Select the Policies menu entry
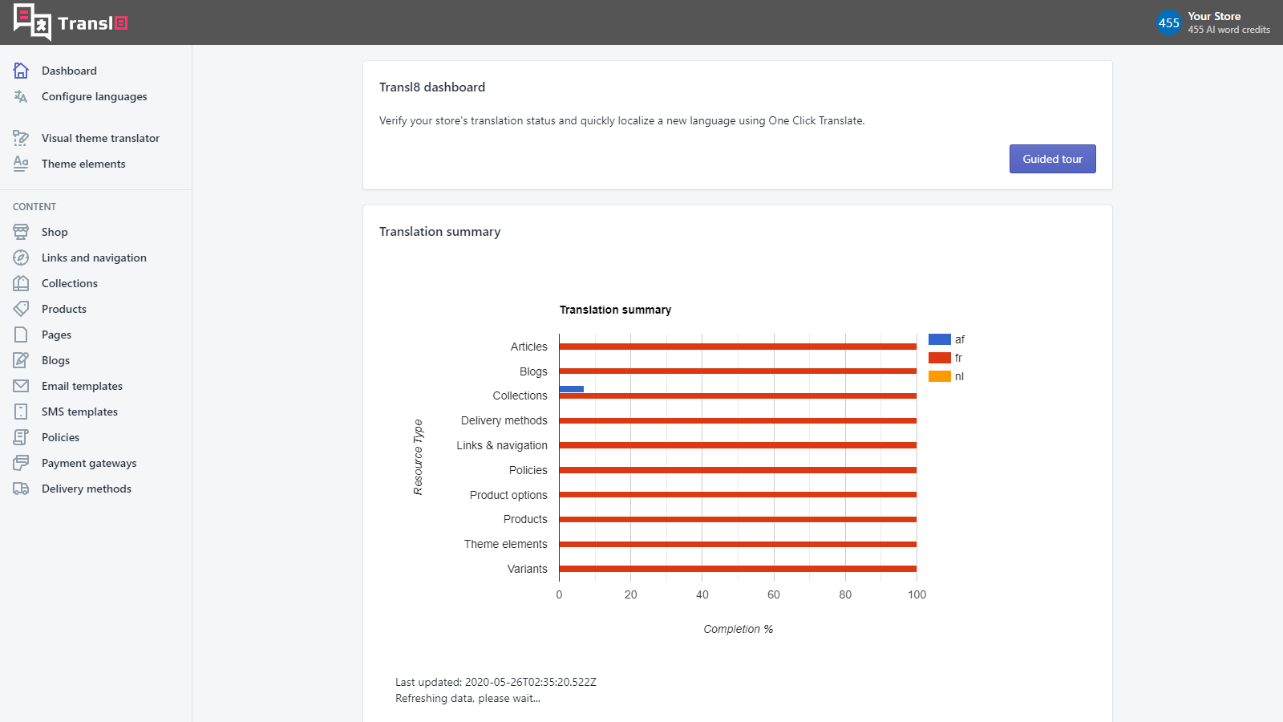The height and width of the screenshot is (722, 1283). (x=60, y=437)
